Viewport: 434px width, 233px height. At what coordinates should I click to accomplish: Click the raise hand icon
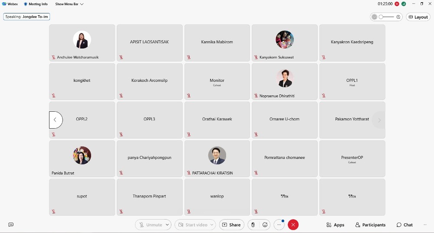pyautogui.click(x=253, y=225)
